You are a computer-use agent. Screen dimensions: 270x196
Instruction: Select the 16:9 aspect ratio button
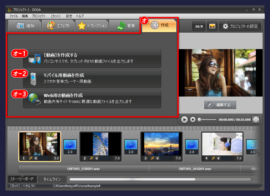(x=199, y=26)
